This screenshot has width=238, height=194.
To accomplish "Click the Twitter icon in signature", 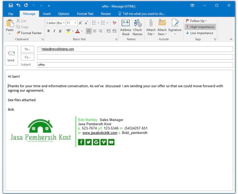I will (x=88, y=142).
